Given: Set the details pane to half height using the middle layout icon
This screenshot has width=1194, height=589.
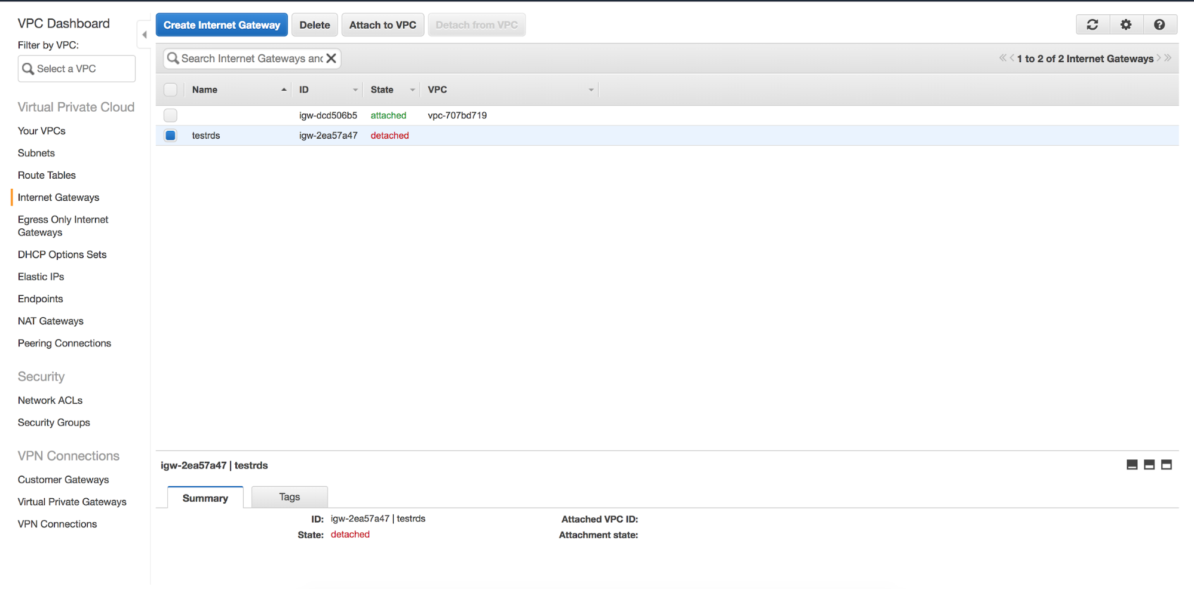Looking at the screenshot, I should coord(1149,465).
